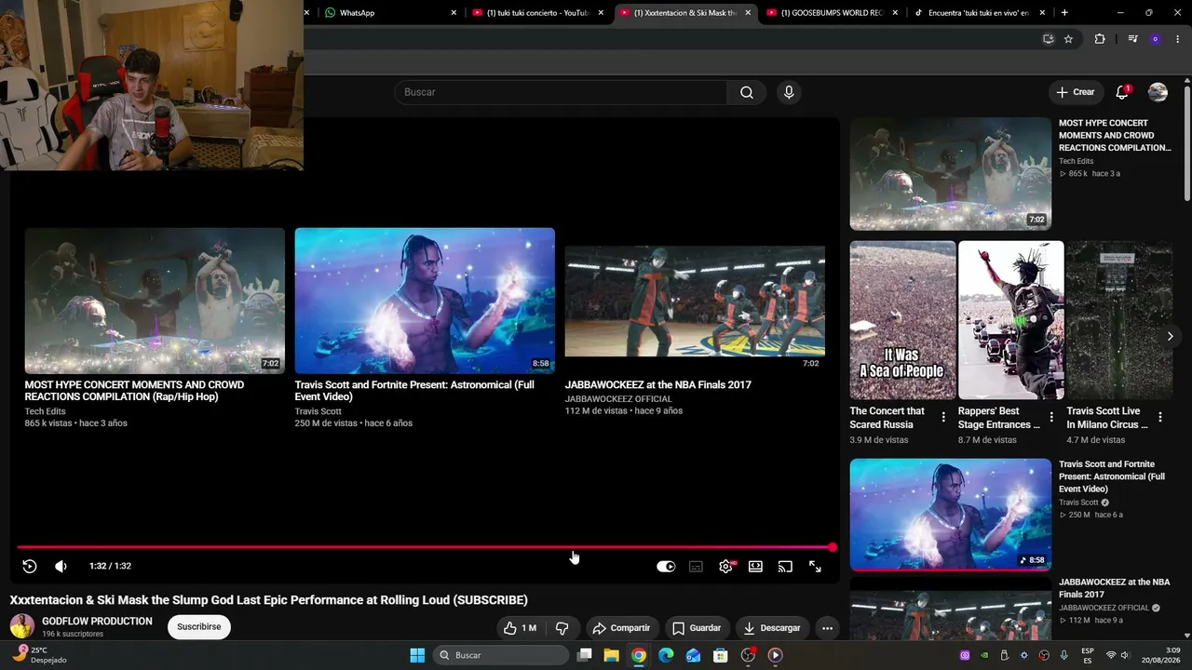Viewport: 1192px width, 670px height.
Task: Replay the video from the start
Action: (30, 566)
